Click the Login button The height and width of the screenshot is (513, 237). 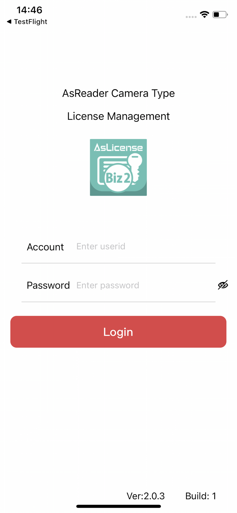(118, 332)
